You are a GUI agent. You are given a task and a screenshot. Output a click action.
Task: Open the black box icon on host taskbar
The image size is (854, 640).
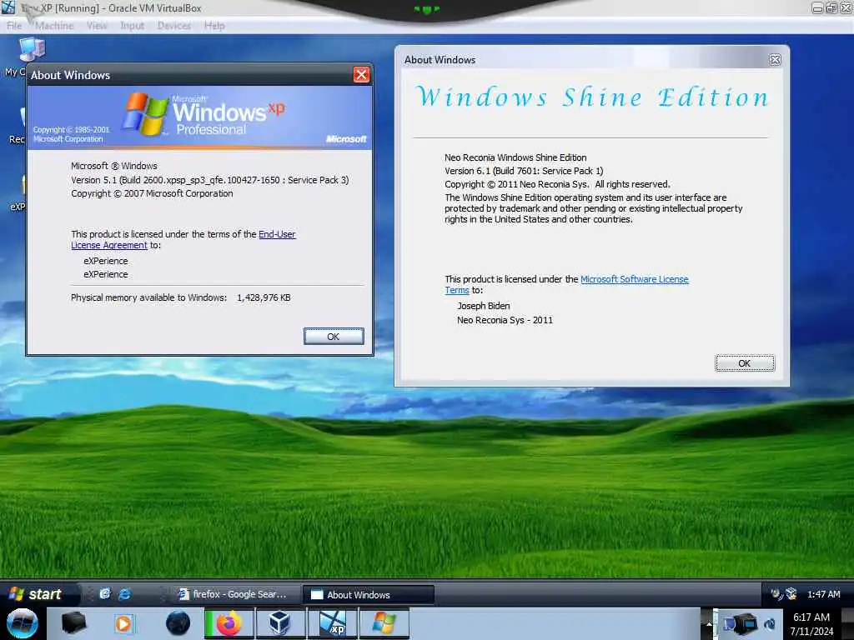(73, 623)
